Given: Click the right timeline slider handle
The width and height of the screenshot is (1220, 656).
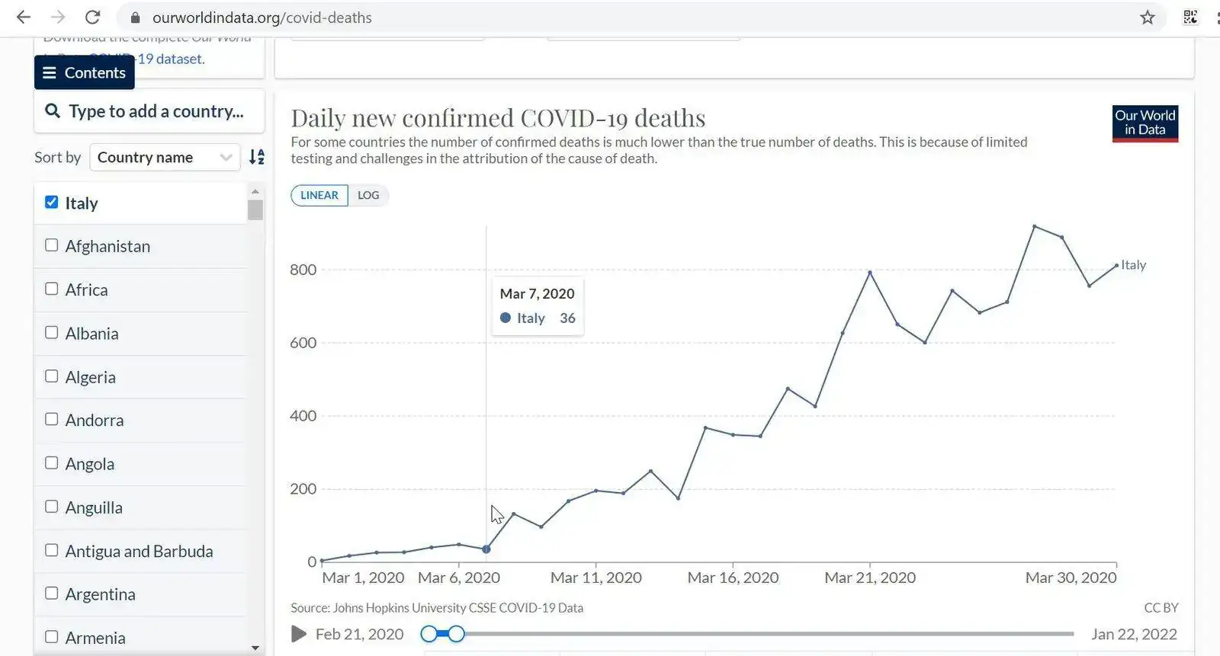Looking at the screenshot, I should tap(456, 634).
